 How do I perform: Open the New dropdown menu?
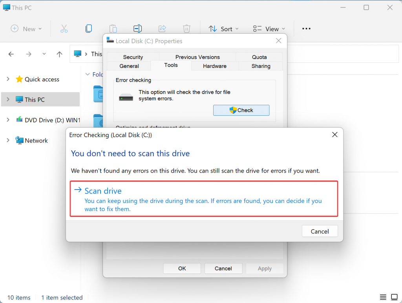[x=26, y=29]
